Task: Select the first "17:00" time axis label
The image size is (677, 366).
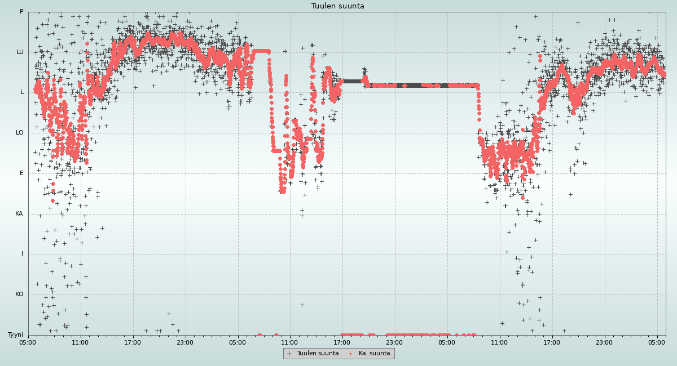Action: tap(133, 342)
